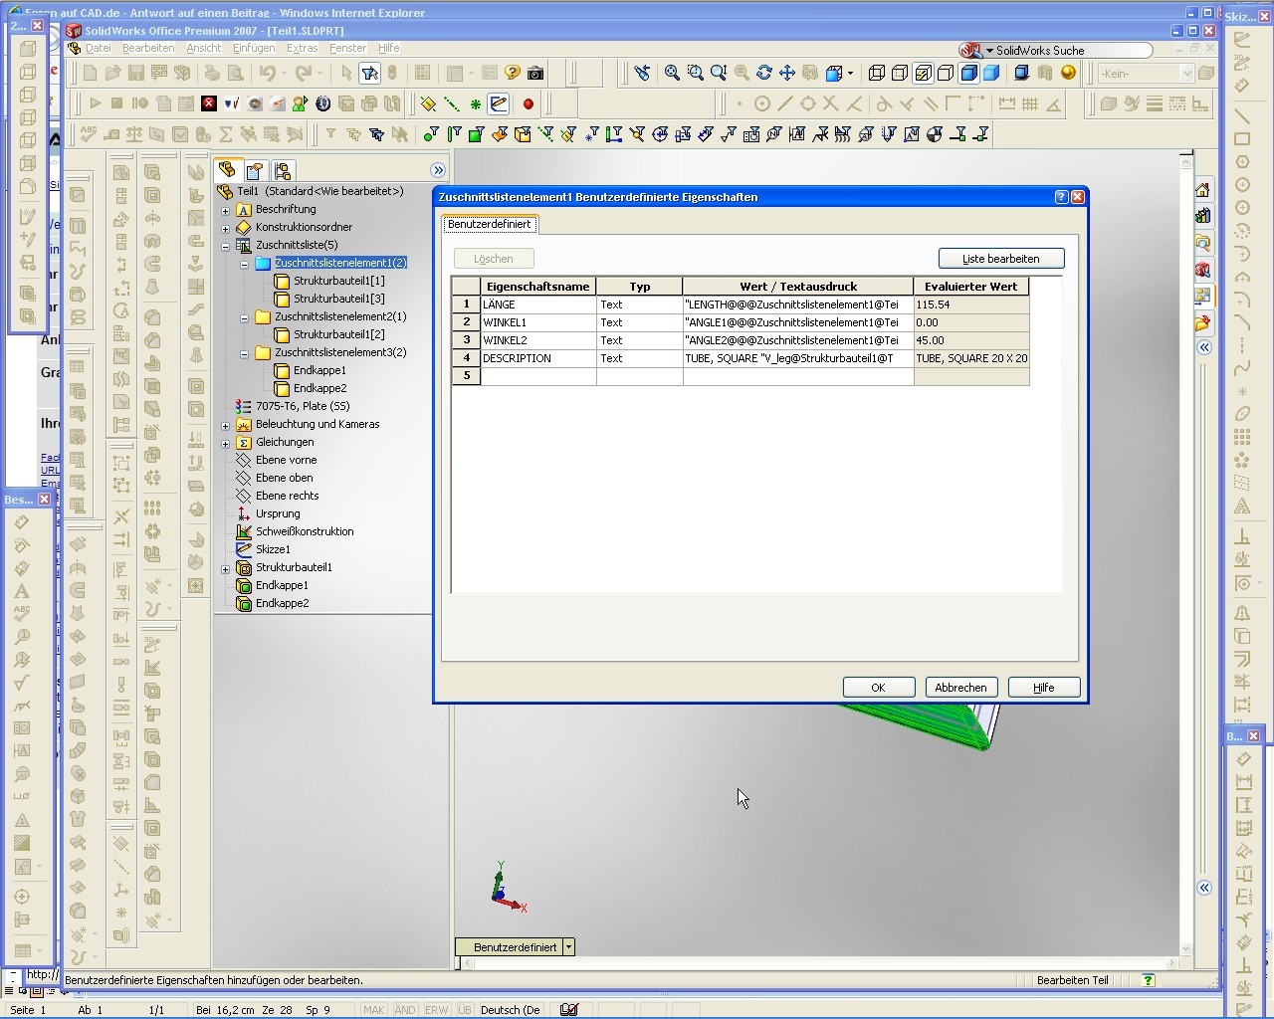Image resolution: width=1274 pixels, height=1019 pixels.
Task: Open the Einfügen menu
Action: point(253,48)
